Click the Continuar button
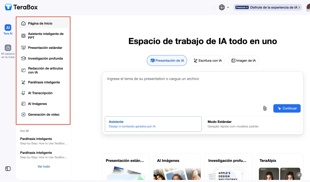This screenshot has width=310, height=182. click(x=287, y=109)
